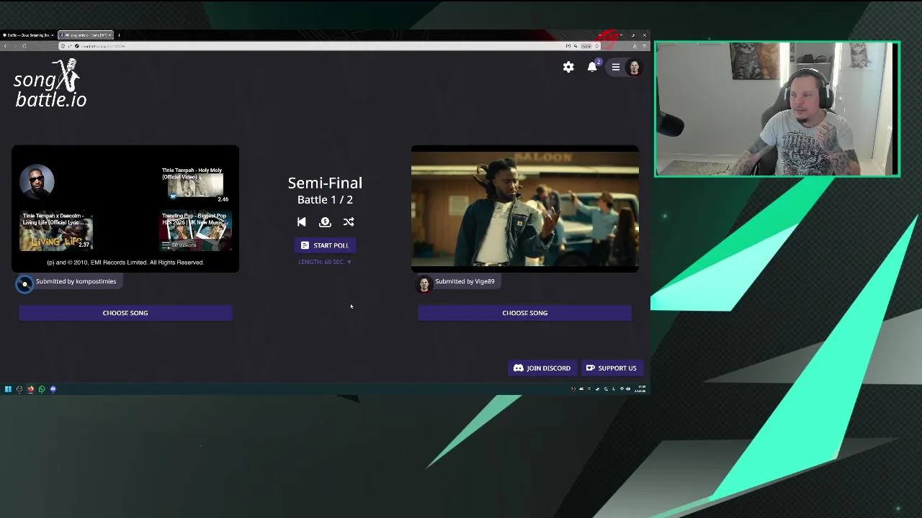Open the Windows Start menu
This screenshot has height=518, width=922.
point(8,389)
